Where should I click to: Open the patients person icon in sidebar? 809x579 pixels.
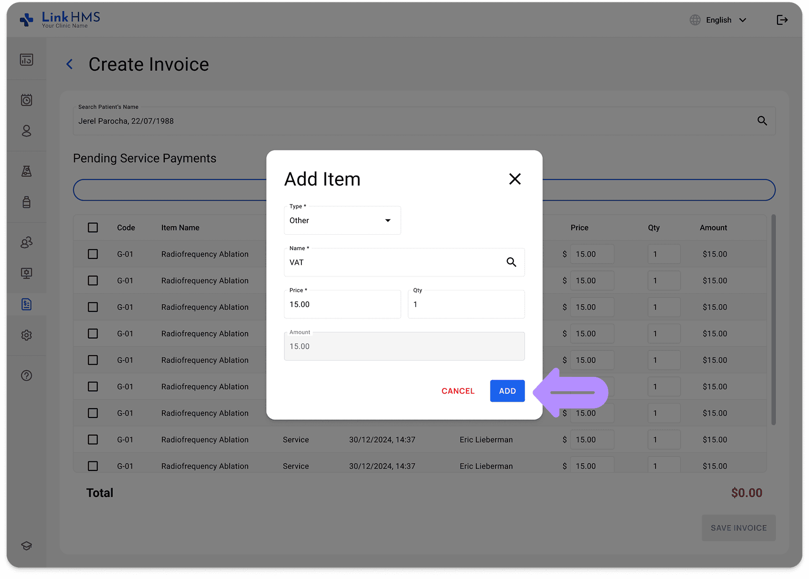26,131
